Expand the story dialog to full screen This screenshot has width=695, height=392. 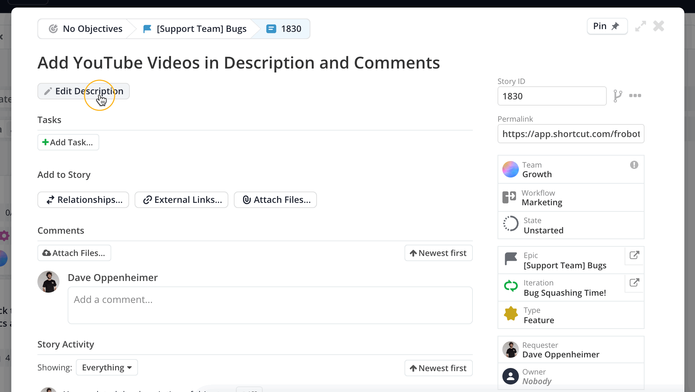640,26
